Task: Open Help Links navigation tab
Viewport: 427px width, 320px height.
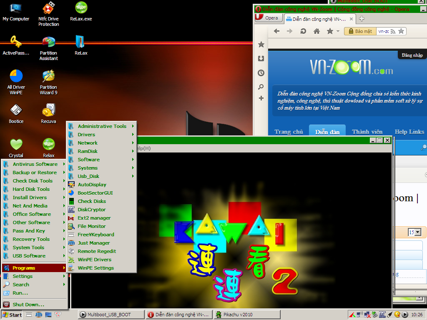Action: coord(409,132)
